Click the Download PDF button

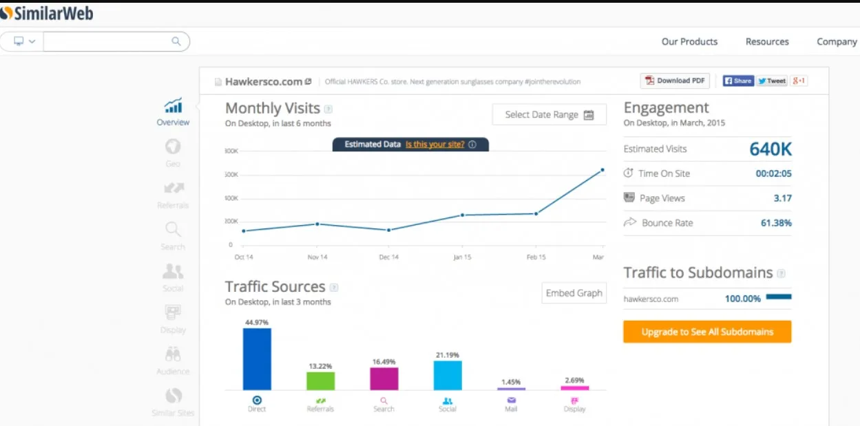point(675,81)
